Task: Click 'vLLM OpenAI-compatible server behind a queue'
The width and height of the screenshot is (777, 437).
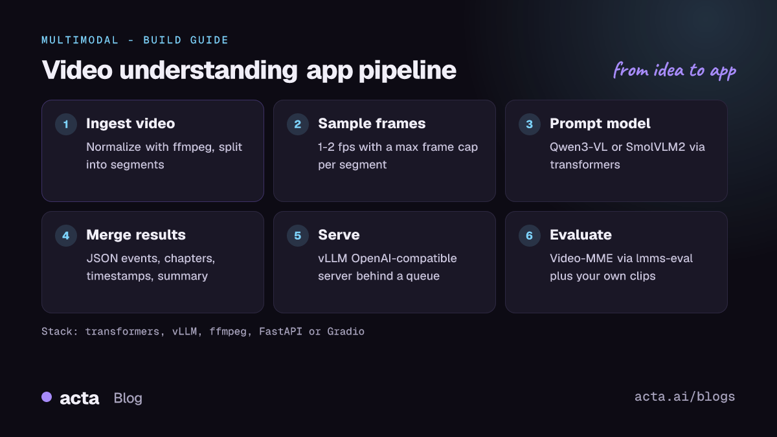Action: click(x=387, y=267)
